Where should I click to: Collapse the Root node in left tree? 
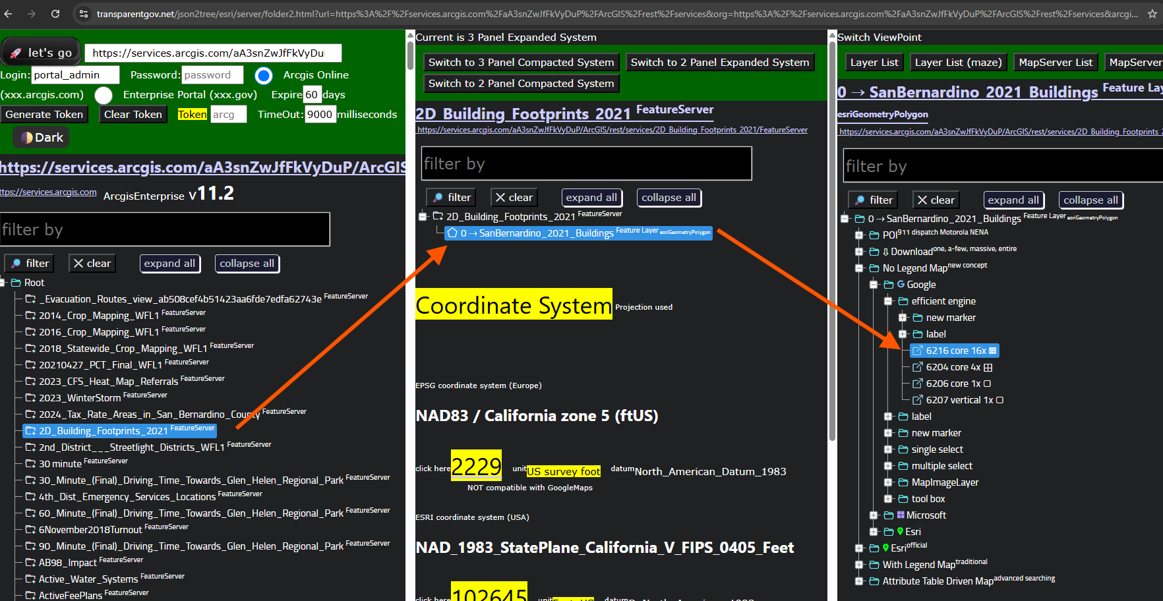point(3,283)
